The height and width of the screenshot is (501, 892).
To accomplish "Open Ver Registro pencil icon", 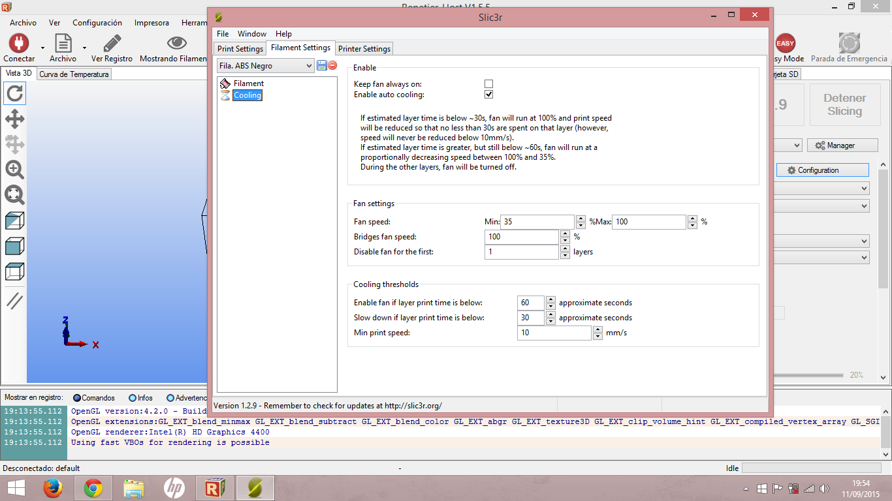I will coord(112,44).
